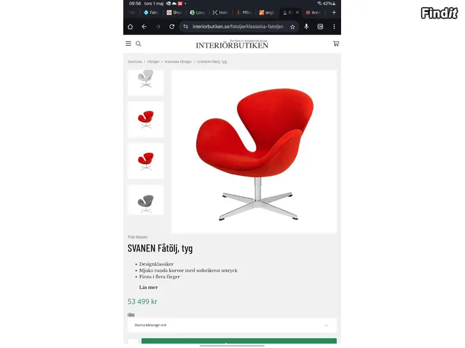Viewport: 465px width, 348px height.
Task: Go to Startsida breadcrumb link
Action: coord(135,62)
